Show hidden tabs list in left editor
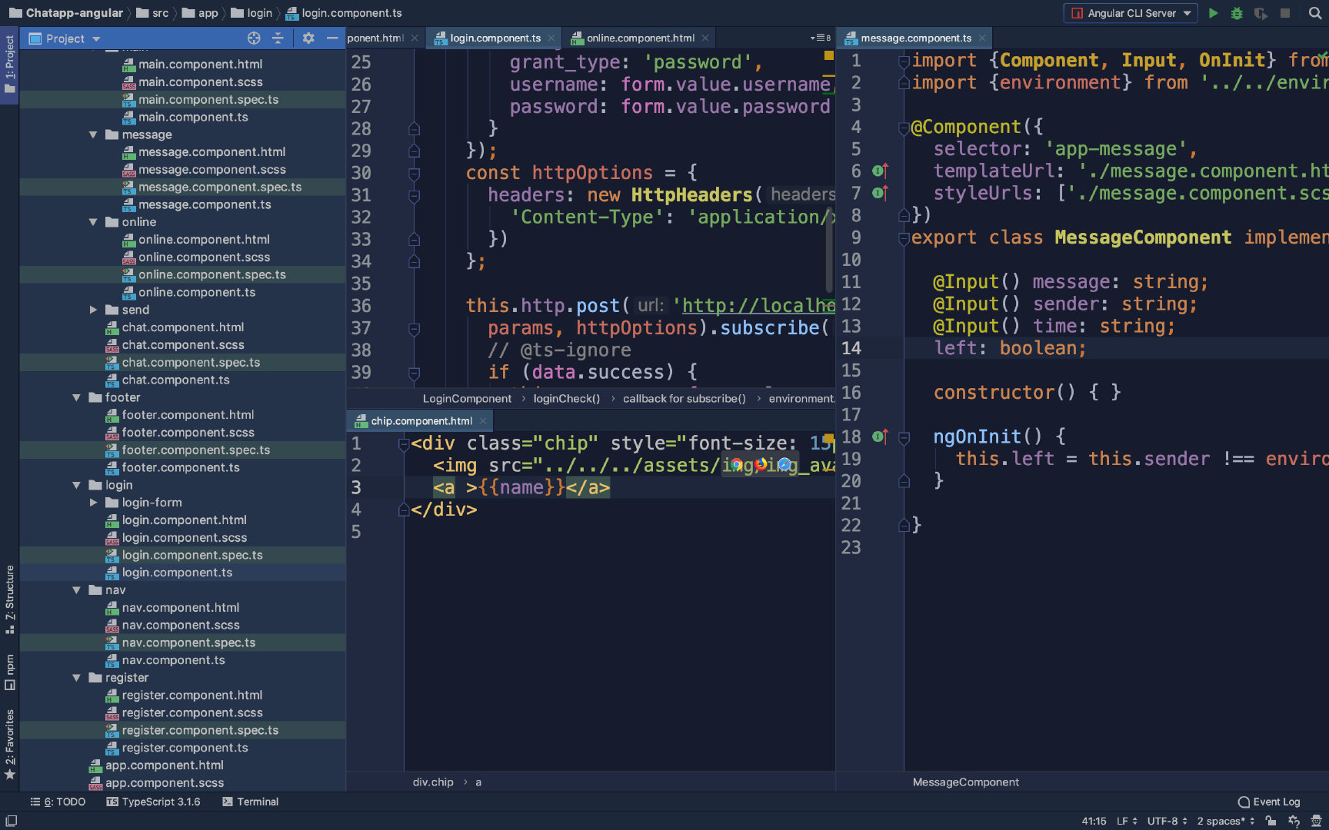1329x830 pixels. point(821,38)
